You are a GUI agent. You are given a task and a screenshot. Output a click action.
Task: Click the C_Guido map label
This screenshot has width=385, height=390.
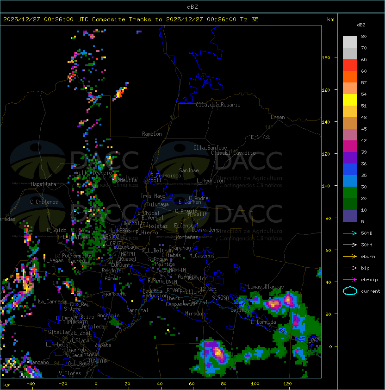tap(56, 230)
